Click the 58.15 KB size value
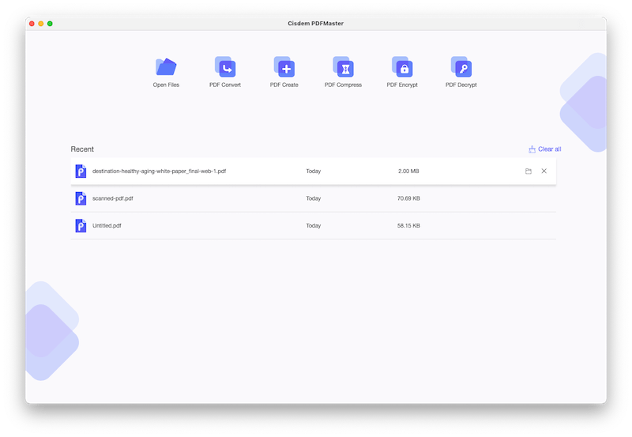 coord(408,226)
